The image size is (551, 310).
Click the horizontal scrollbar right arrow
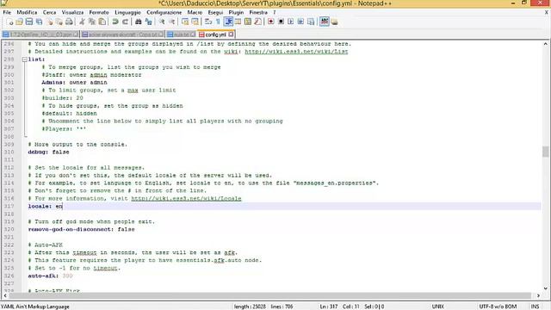(x=538, y=295)
